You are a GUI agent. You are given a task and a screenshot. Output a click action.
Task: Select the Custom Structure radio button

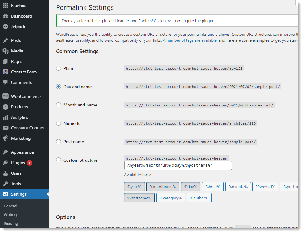[59, 160]
